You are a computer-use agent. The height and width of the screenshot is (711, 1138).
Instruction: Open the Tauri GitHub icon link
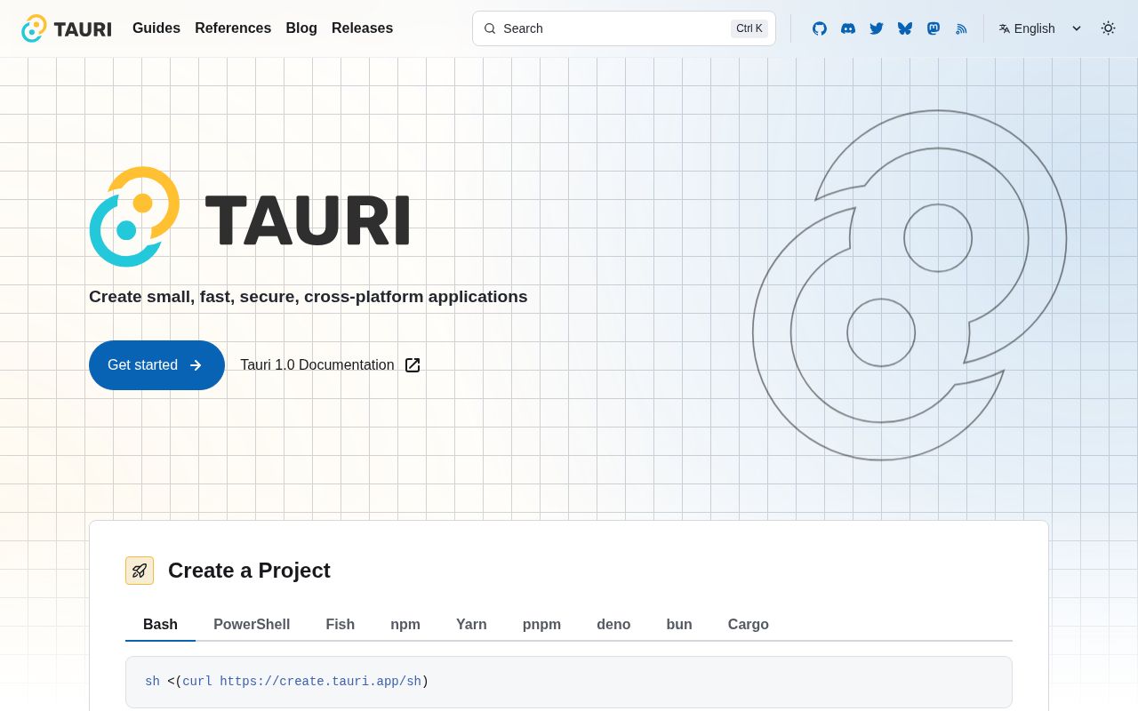tap(820, 28)
